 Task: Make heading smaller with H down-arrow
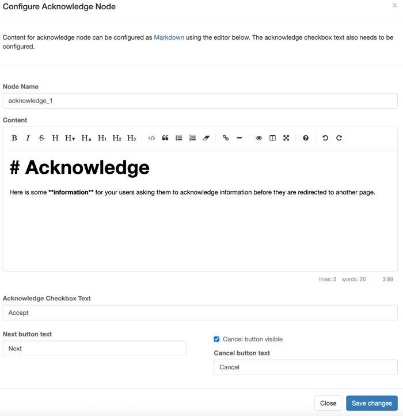tap(70, 138)
